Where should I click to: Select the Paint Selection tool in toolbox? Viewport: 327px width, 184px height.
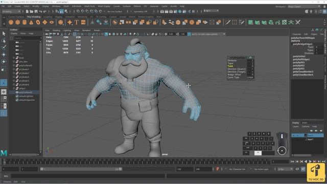click(4, 48)
